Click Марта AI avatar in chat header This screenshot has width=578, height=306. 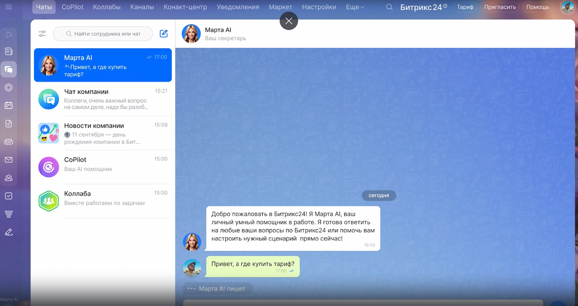tap(191, 34)
